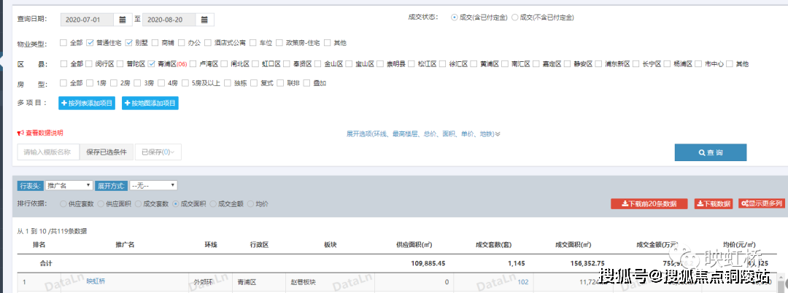Click the template name input field

48,152
